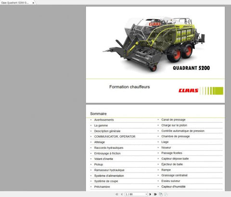231x197 pixels.
Task: Go to the previous page
Action: click(x=122, y=194)
